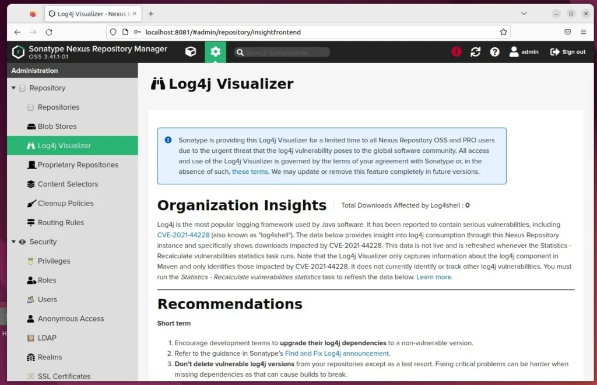Image resolution: width=597 pixels, height=385 pixels.
Task: Reload the page with browser reload button
Action: (x=49, y=32)
